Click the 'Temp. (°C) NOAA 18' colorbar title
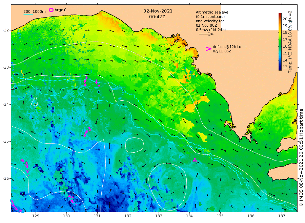The image size is (305, 223). point(290,52)
